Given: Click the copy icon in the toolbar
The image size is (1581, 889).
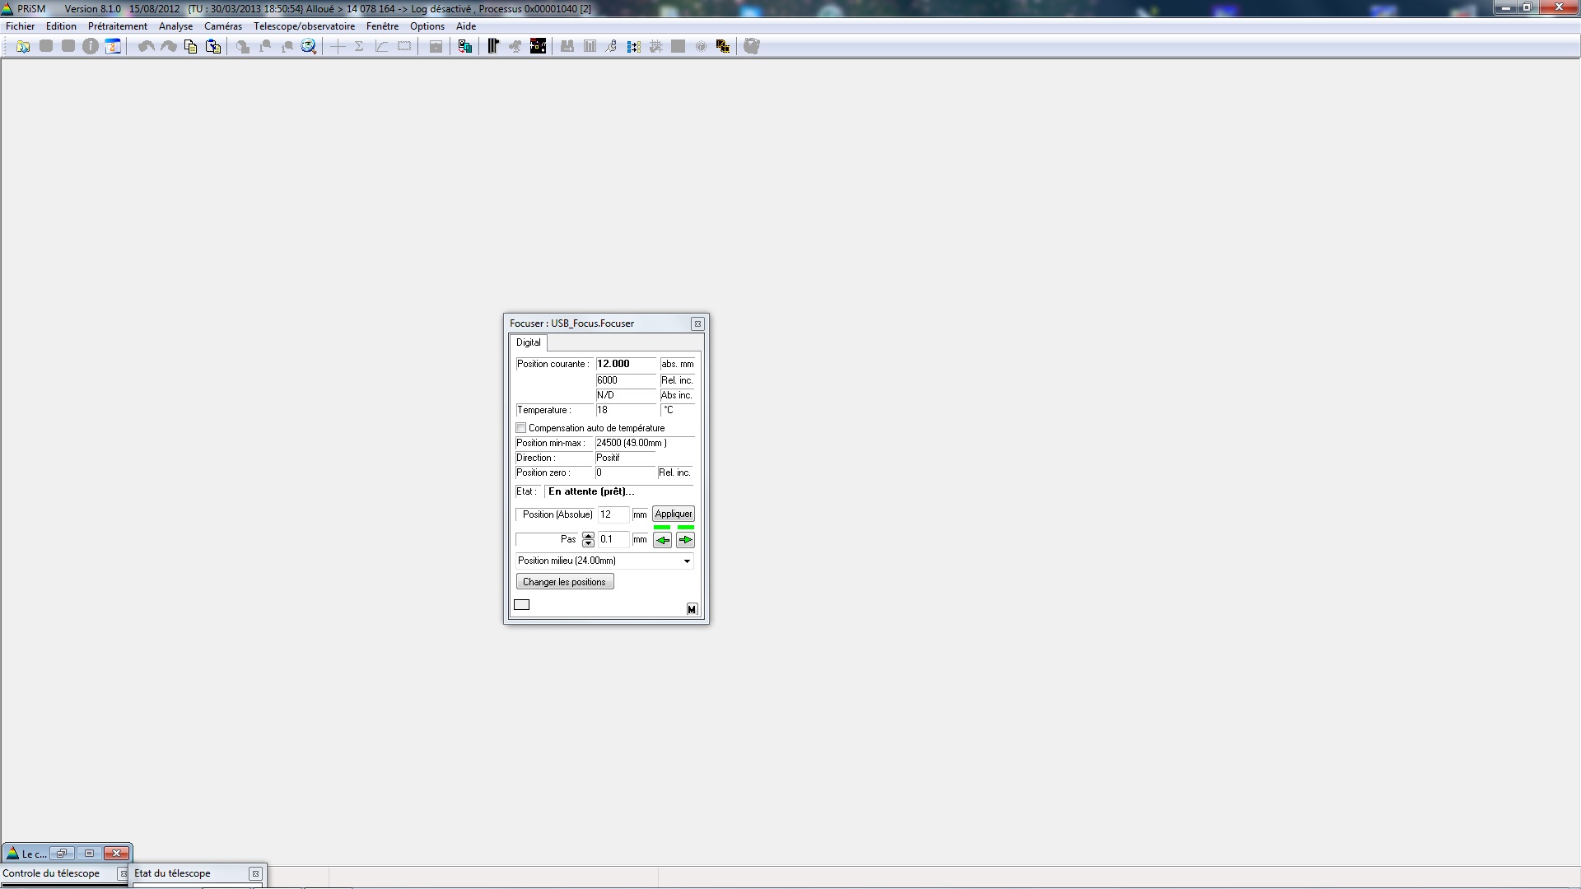Looking at the screenshot, I should click(190, 47).
